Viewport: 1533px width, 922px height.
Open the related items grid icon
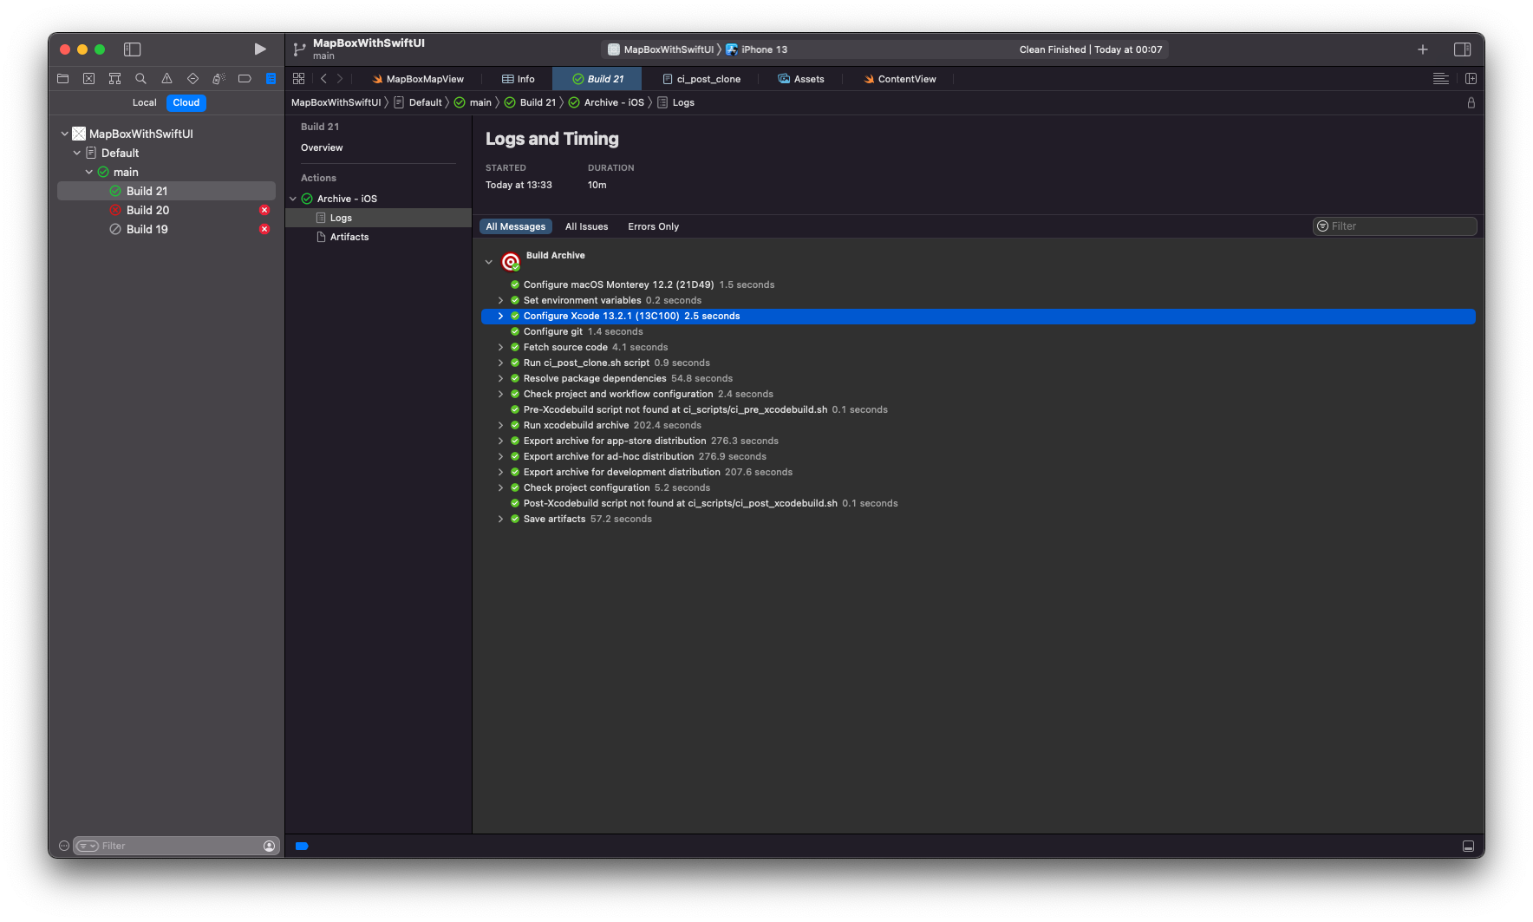pos(298,79)
